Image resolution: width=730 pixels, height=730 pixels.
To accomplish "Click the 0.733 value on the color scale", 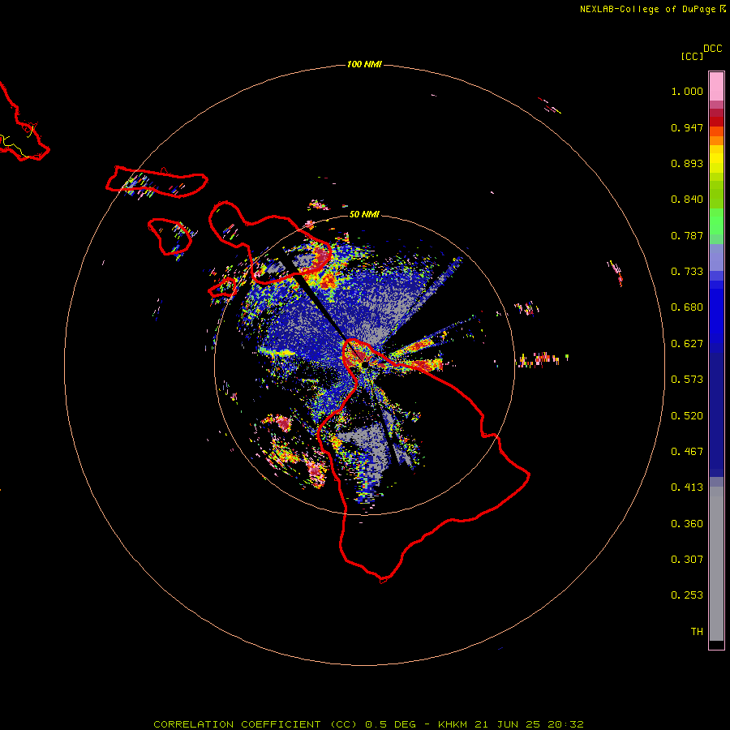I will 687,272.
